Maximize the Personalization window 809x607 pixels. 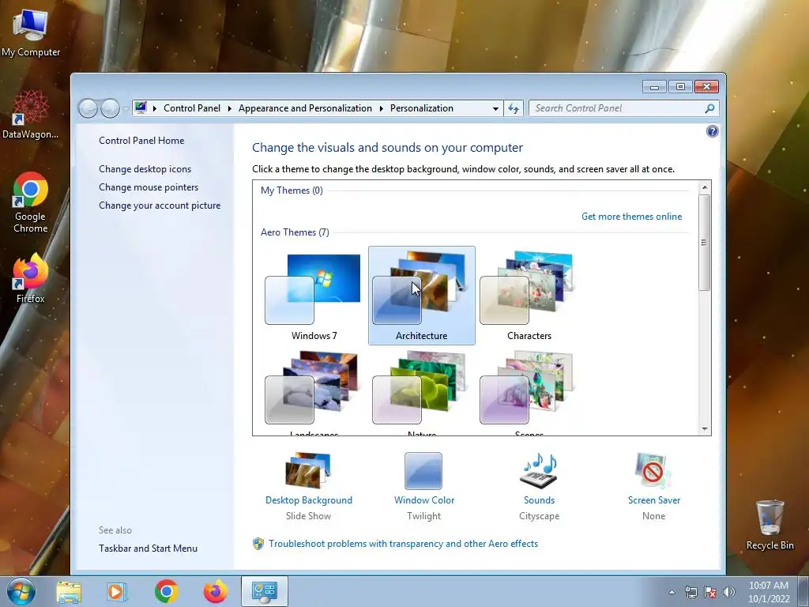[680, 87]
